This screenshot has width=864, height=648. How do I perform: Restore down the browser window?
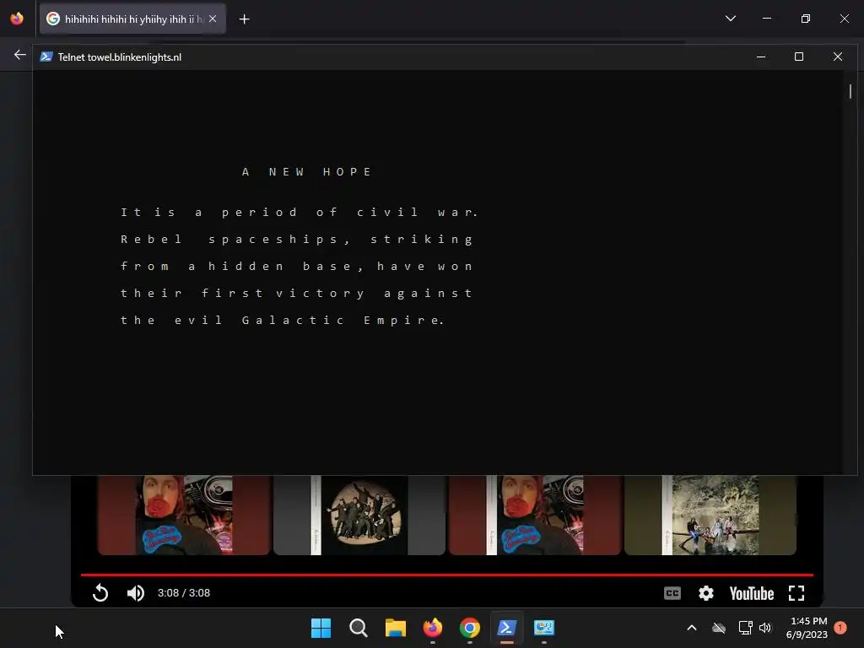[x=805, y=19]
